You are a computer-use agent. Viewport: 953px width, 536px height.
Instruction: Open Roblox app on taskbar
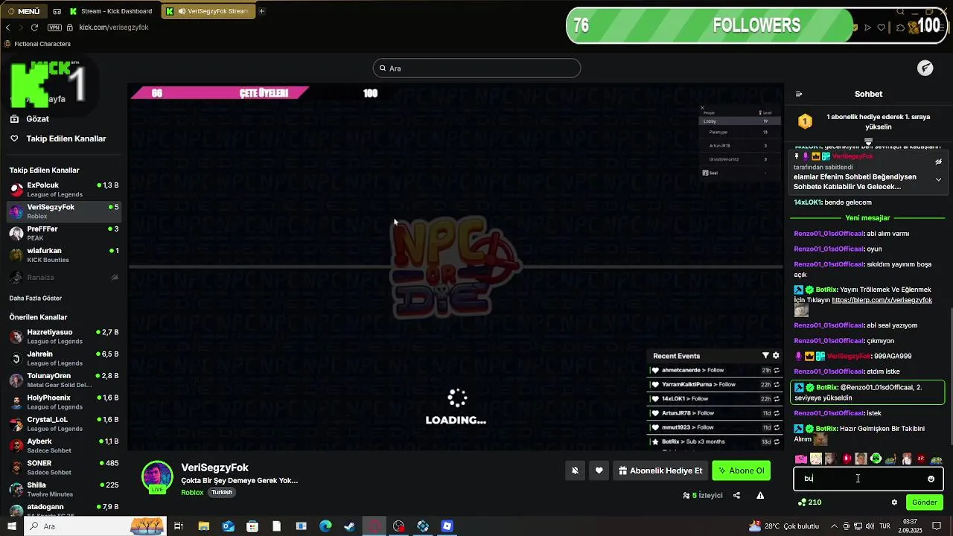click(447, 526)
